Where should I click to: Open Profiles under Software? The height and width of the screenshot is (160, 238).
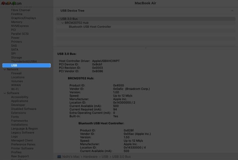16,152
